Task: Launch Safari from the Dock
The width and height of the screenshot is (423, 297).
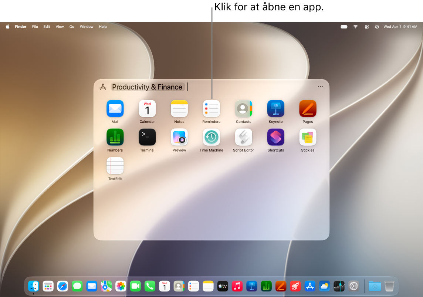Action: tap(62, 286)
